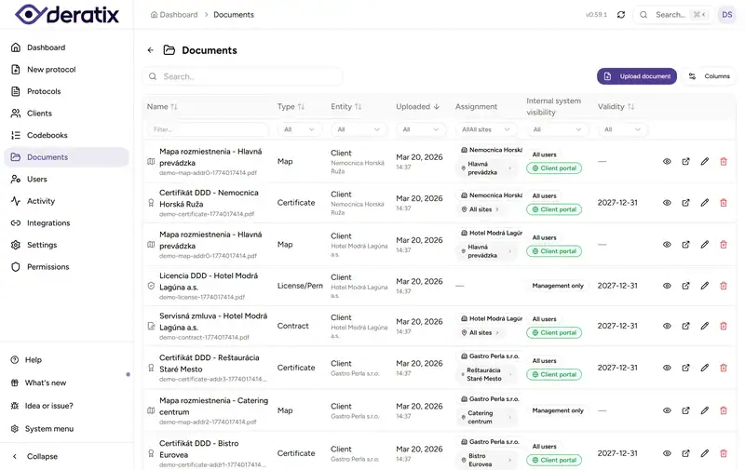The image size is (745, 470).
Task: Click Dashboard breadcrumb link
Action: click(x=174, y=15)
